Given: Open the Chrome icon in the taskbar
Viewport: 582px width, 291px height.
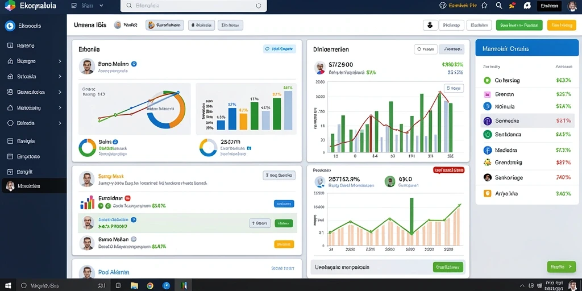Looking at the screenshot, I should click(x=150, y=285).
